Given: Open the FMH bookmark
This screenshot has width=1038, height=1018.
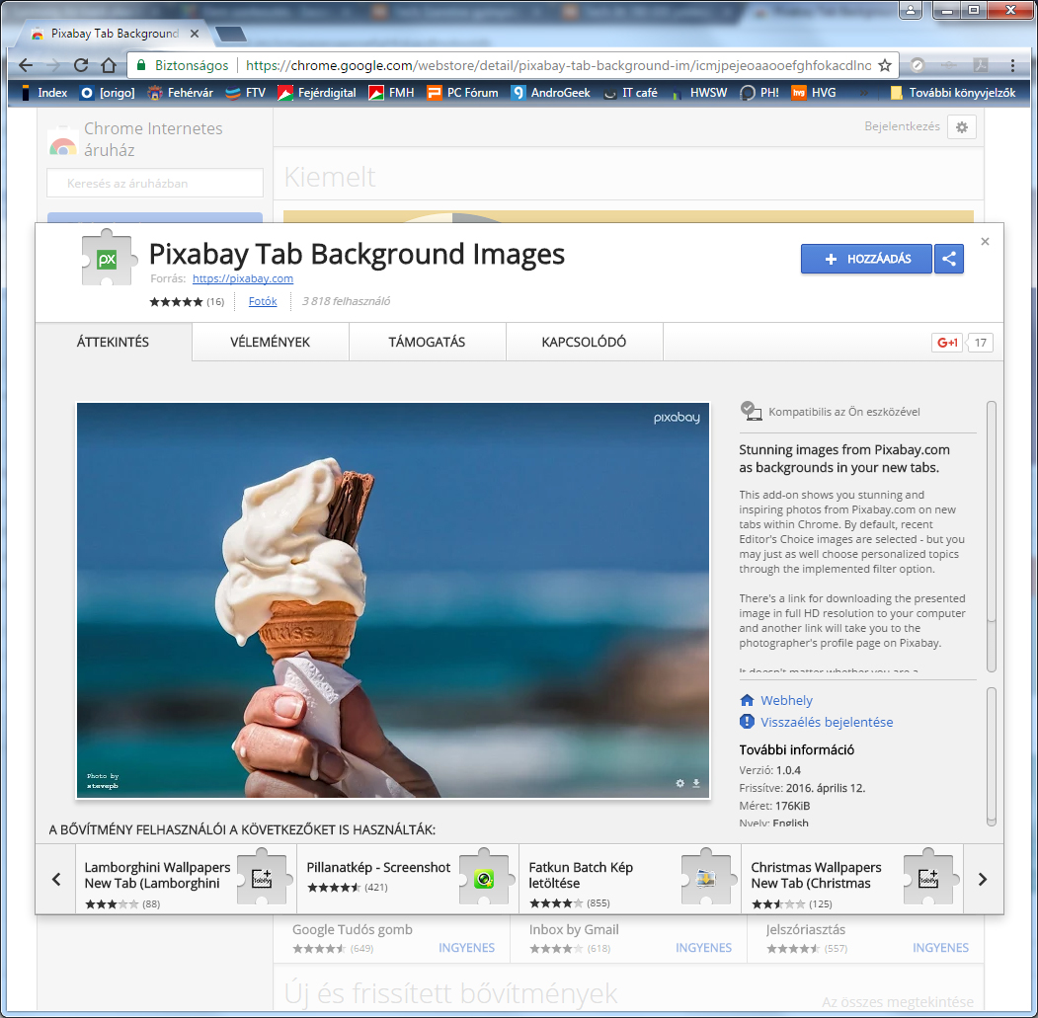Looking at the screenshot, I should [x=391, y=93].
